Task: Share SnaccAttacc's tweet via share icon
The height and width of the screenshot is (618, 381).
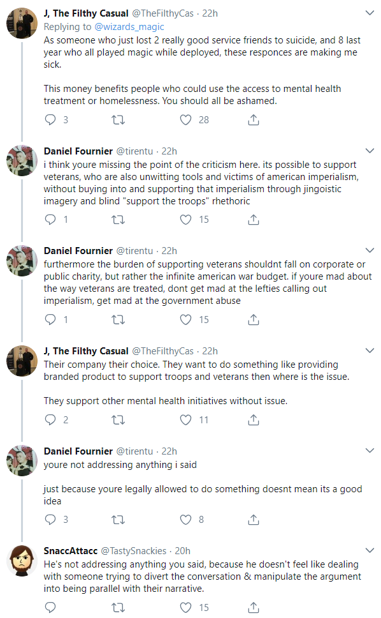Action: coord(254,607)
